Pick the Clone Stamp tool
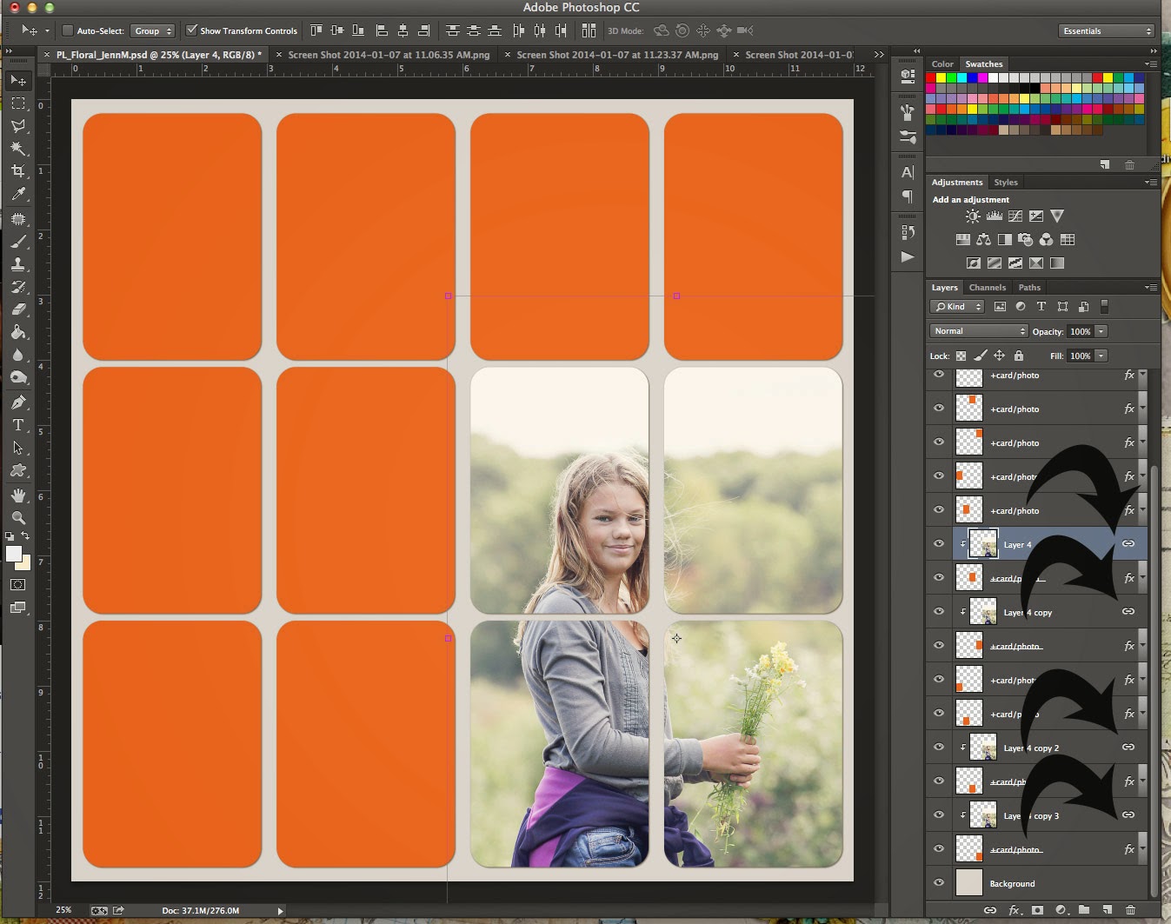The height and width of the screenshot is (924, 1171). coord(18,264)
